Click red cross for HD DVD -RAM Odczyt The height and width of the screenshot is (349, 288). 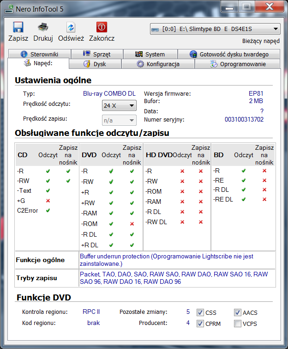[182, 202]
